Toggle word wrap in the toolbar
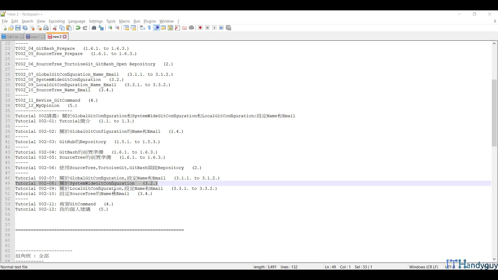The width and height of the screenshot is (498, 280). tap(142, 28)
